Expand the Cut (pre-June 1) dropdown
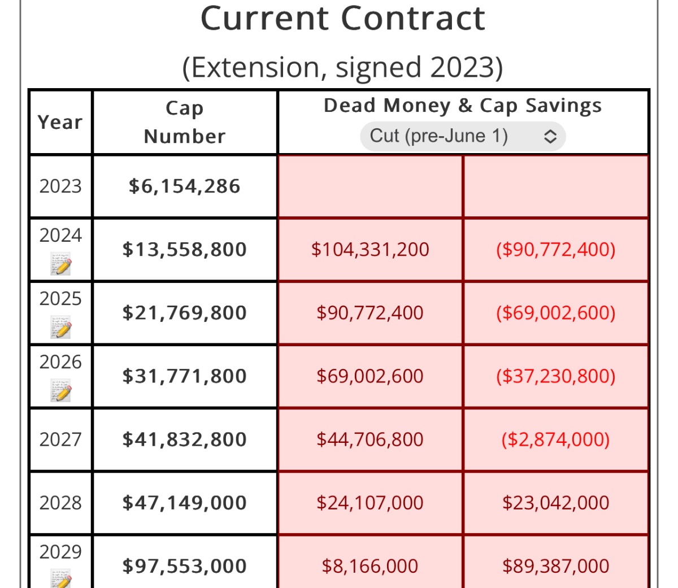 tap(463, 136)
